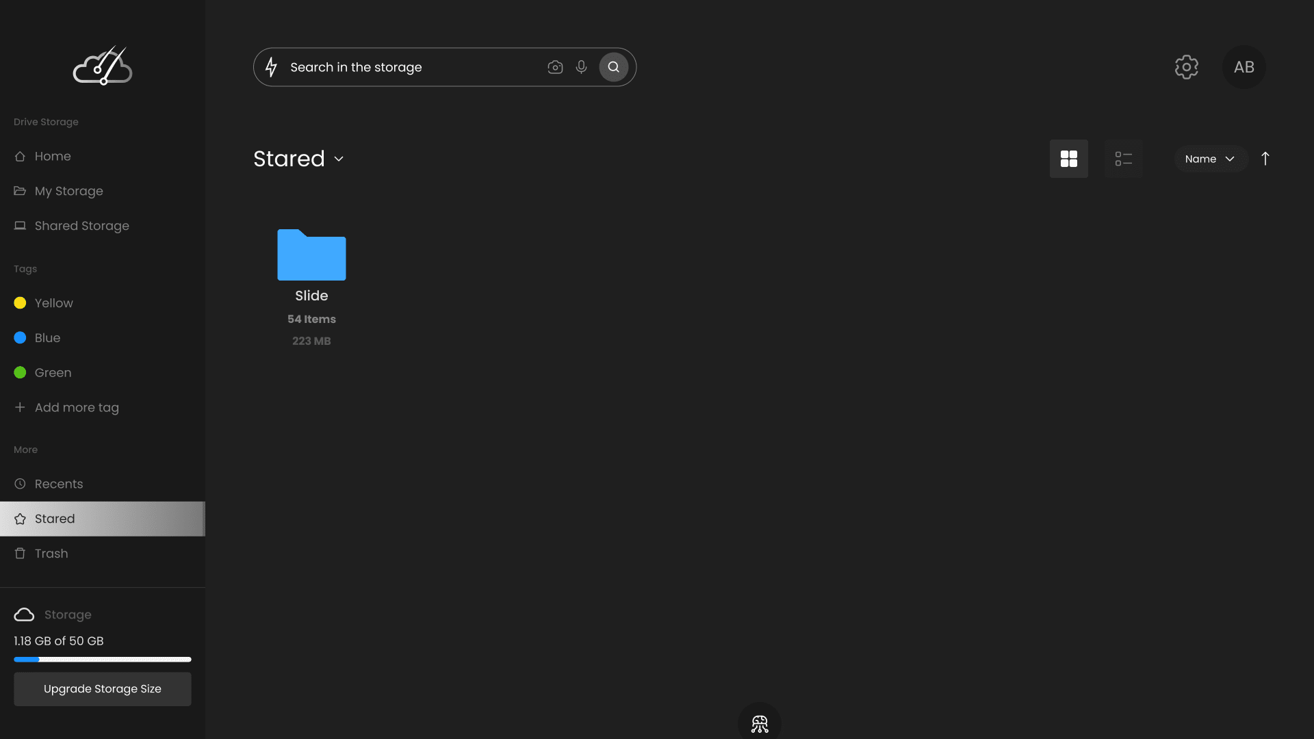Filter by Green tag

coord(103,373)
